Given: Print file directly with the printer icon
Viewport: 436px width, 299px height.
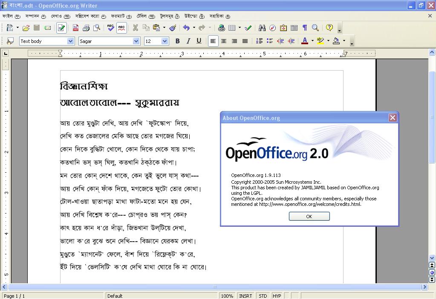Looking at the screenshot, I should tap(86, 28).
